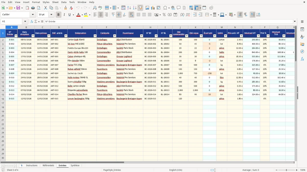Apply the yellow background color

86,15
